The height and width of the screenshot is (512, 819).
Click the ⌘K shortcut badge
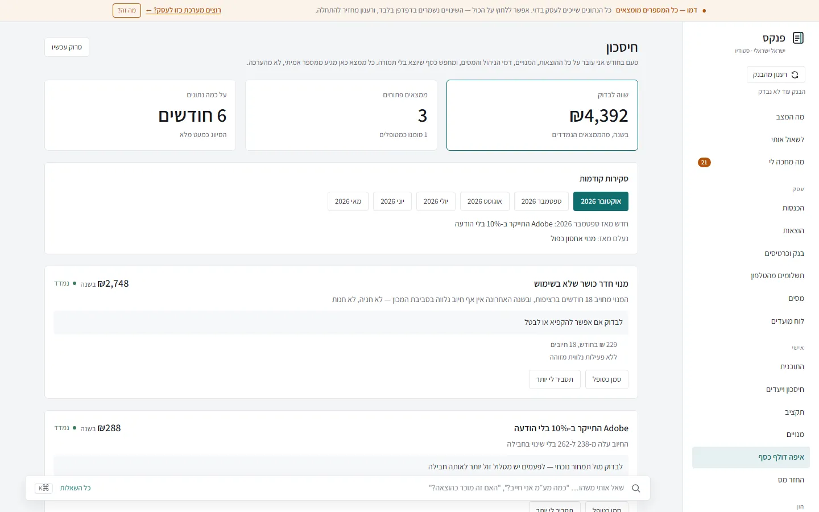44,488
